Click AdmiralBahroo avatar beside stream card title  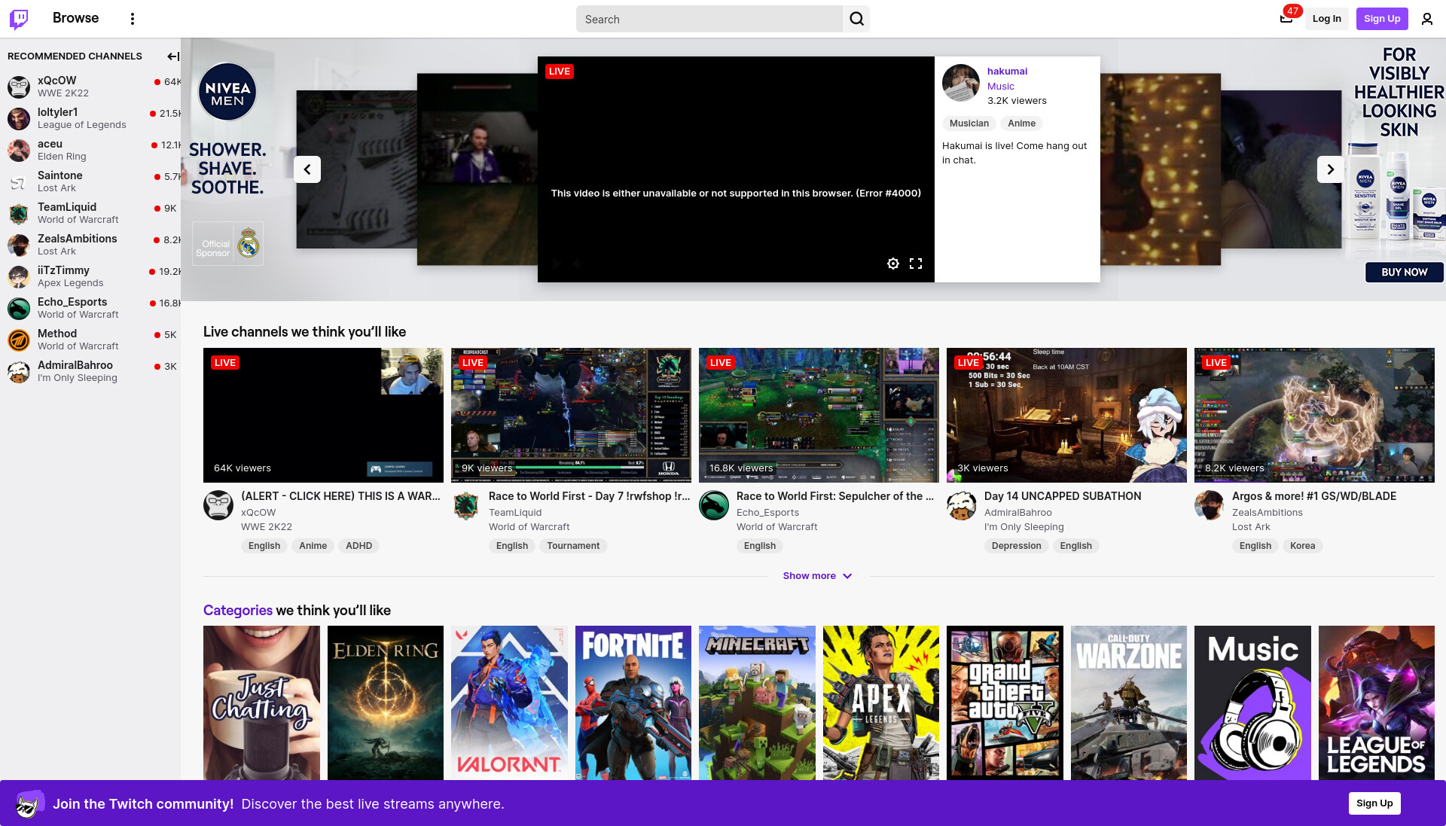click(x=962, y=505)
